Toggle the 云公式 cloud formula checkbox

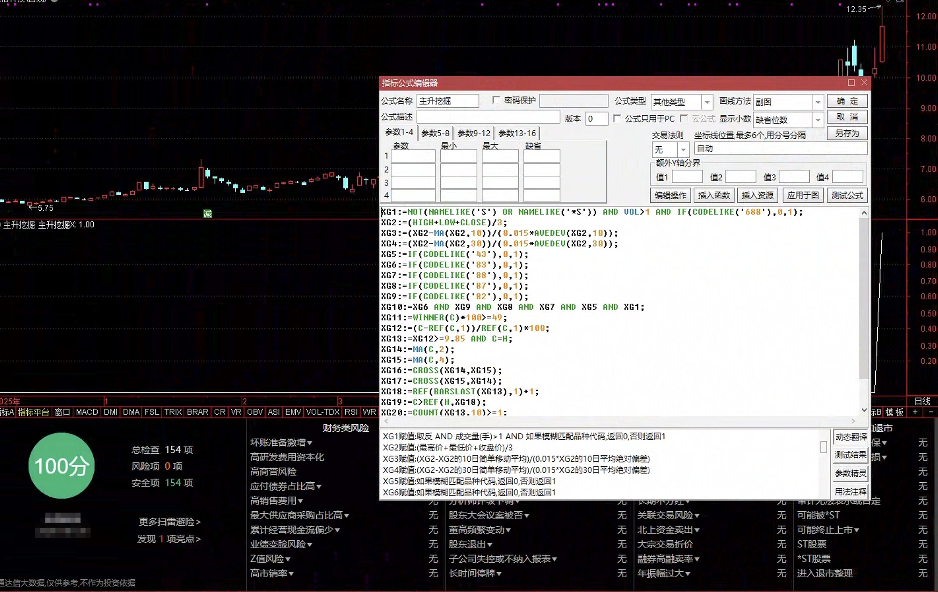click(x=684, y=119)
